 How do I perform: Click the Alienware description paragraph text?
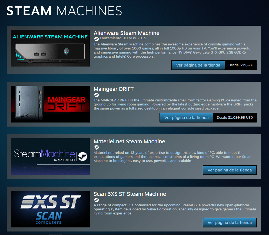point(172,50)
